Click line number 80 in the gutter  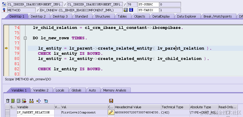pyautogui.click(x=17, y=59)
